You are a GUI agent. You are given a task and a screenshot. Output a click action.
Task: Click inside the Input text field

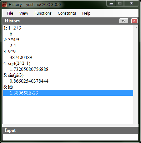click(x=70, y=137)
